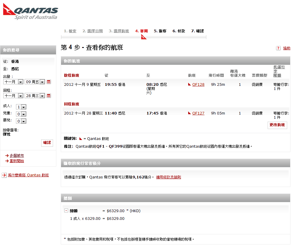Click Qantas tail icon next to QF128
Viewport: 294px width, 245px height.
coord(190,85)
